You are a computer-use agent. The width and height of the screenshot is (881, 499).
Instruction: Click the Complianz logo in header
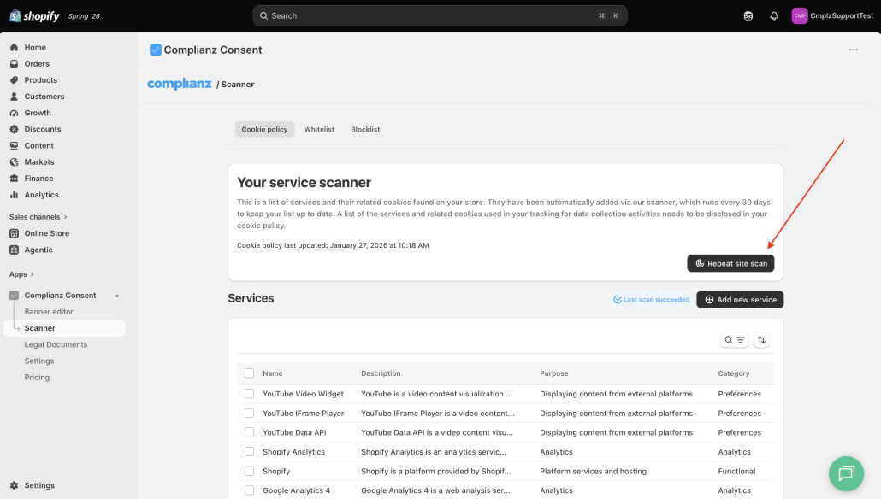[180, 85]
